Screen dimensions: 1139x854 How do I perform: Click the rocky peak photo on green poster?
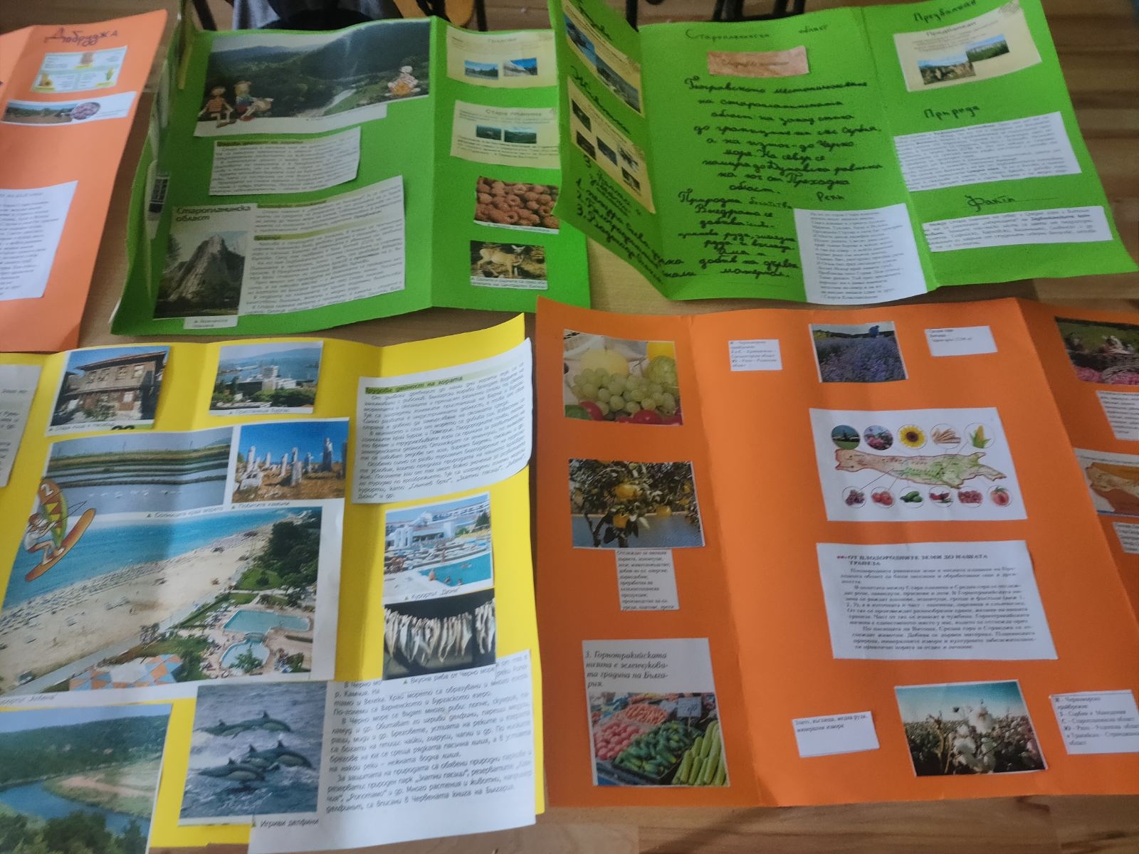tap(201, 272)
